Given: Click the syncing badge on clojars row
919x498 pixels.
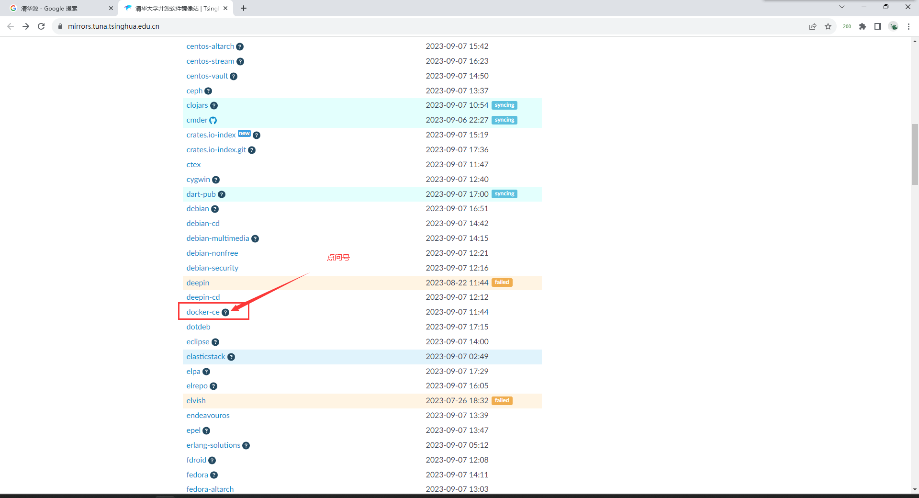Looking at the screenshot, I should pyautogui.click(x=504, y=105).
